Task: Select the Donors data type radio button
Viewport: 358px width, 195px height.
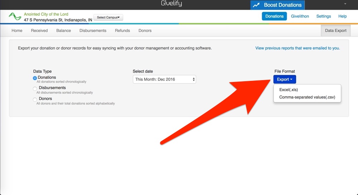Action: pos(35,99)
